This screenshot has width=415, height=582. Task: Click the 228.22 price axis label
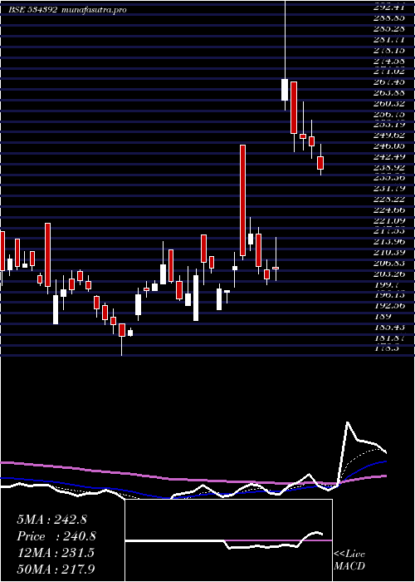(390, 200)
